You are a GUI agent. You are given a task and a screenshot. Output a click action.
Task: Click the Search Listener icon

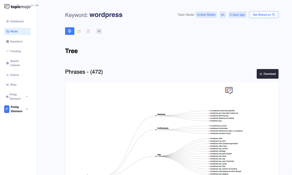tap(7, 63)
